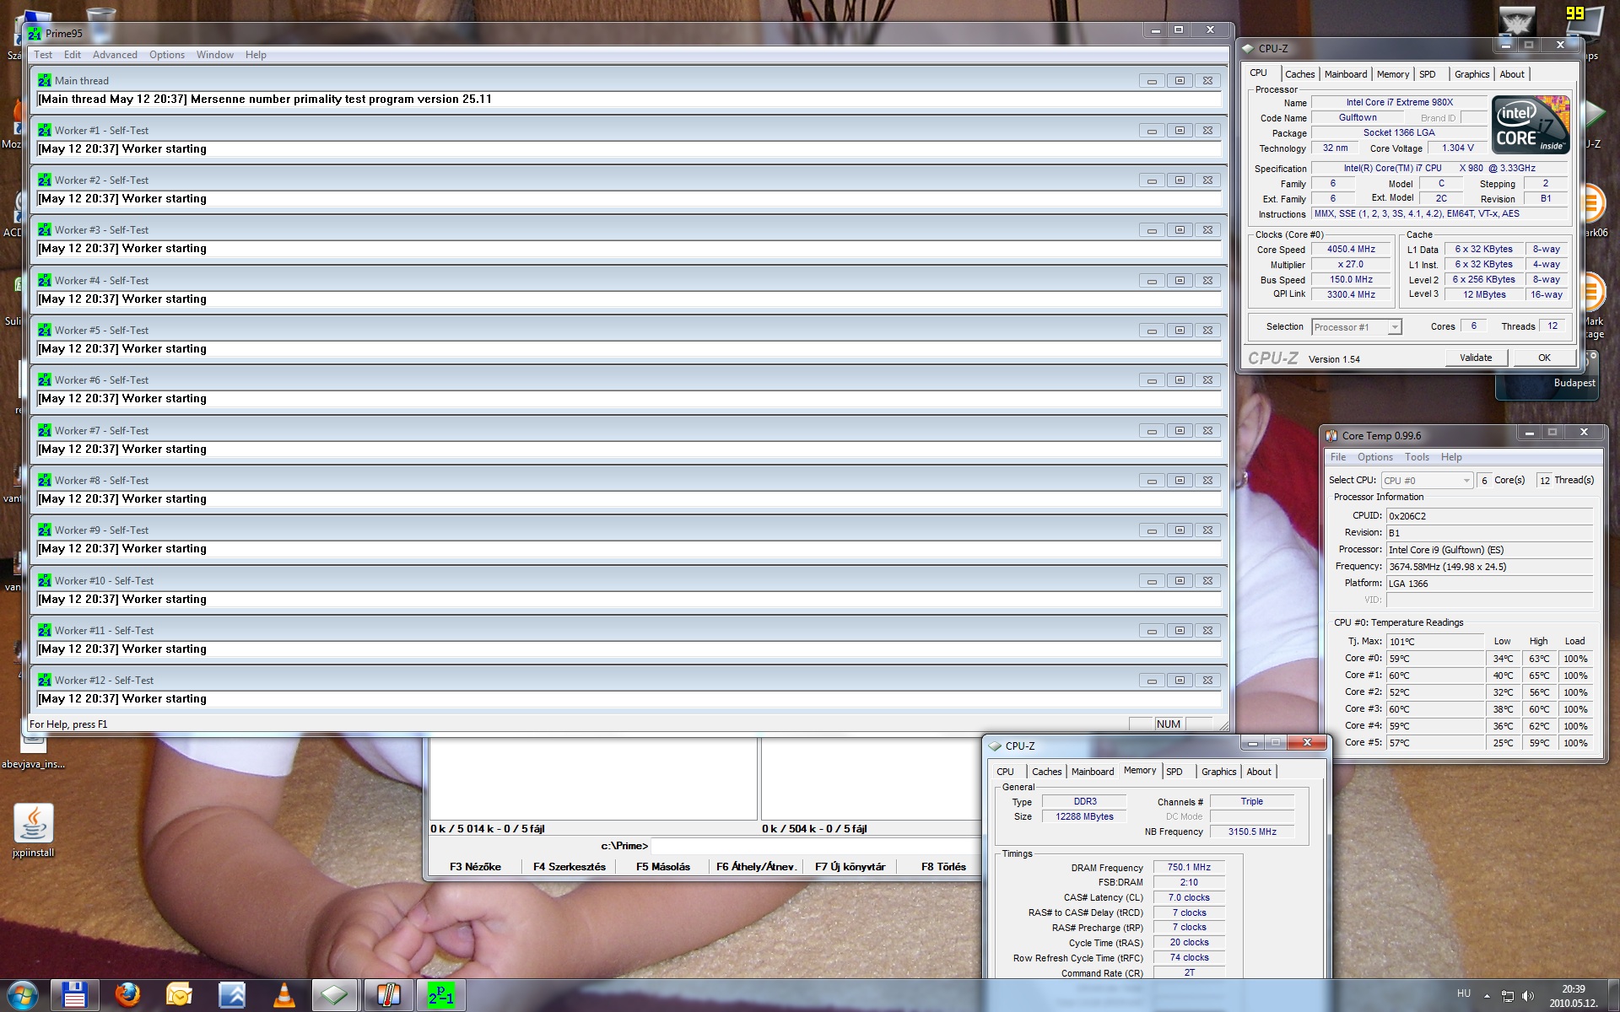
Task: Click the volume icon in system tray
Action: click(x=1528, y=995)
